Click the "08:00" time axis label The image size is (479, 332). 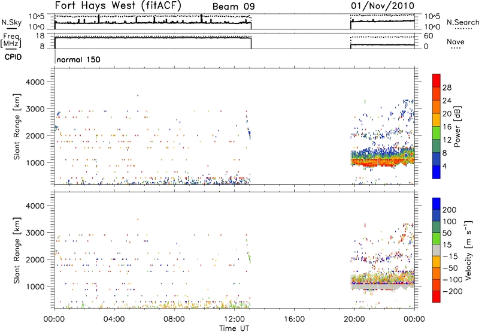(x=174, y=319)
